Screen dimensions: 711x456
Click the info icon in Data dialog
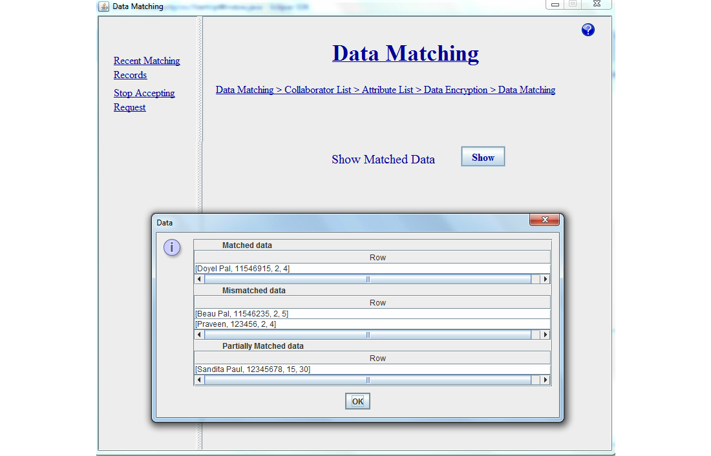click(172, 247)
